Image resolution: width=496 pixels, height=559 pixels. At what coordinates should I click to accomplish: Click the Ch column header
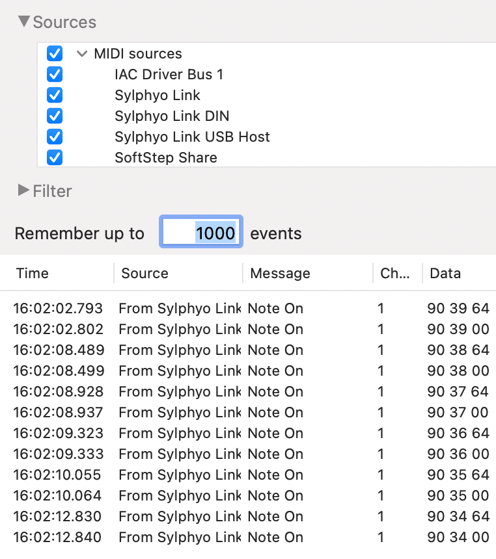pyautogui.click(x=394, y=273)
